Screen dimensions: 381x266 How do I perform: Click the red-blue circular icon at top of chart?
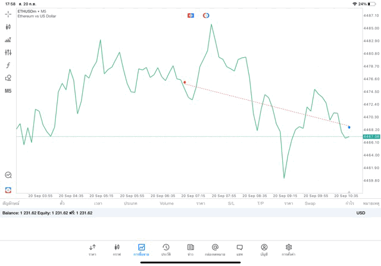[206, 15]
